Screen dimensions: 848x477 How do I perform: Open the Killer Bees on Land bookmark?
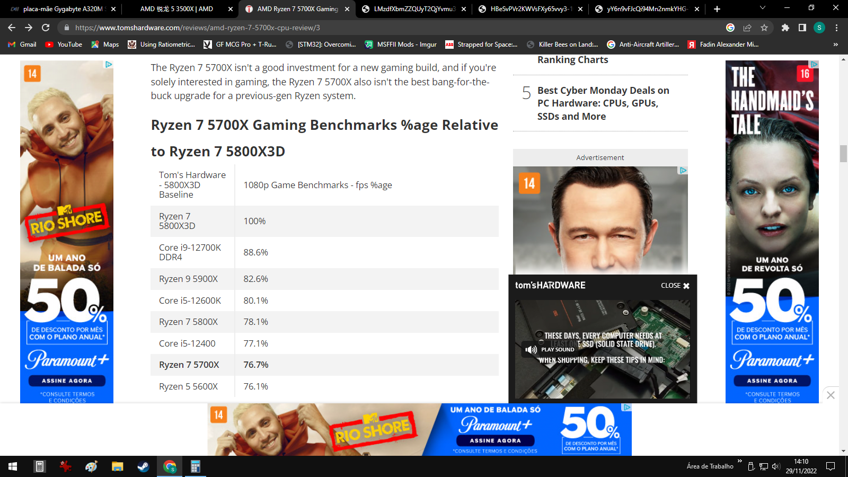click(562, 45)
